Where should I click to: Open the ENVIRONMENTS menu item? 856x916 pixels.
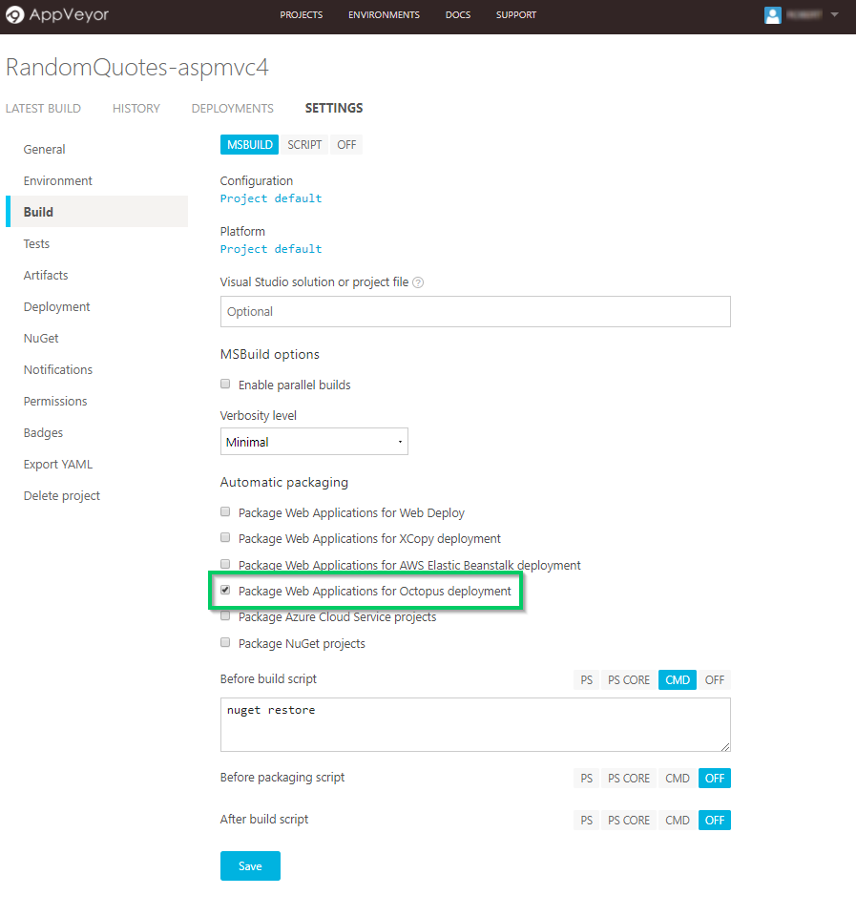point(384,14)
